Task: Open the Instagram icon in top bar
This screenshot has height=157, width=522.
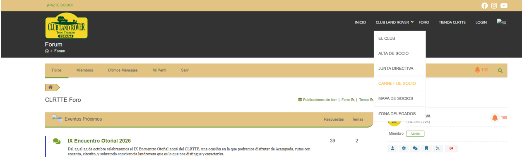Action: click(x=494, y=6)
